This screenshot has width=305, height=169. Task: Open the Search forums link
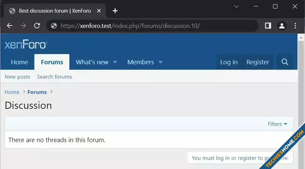coord(54,77)
